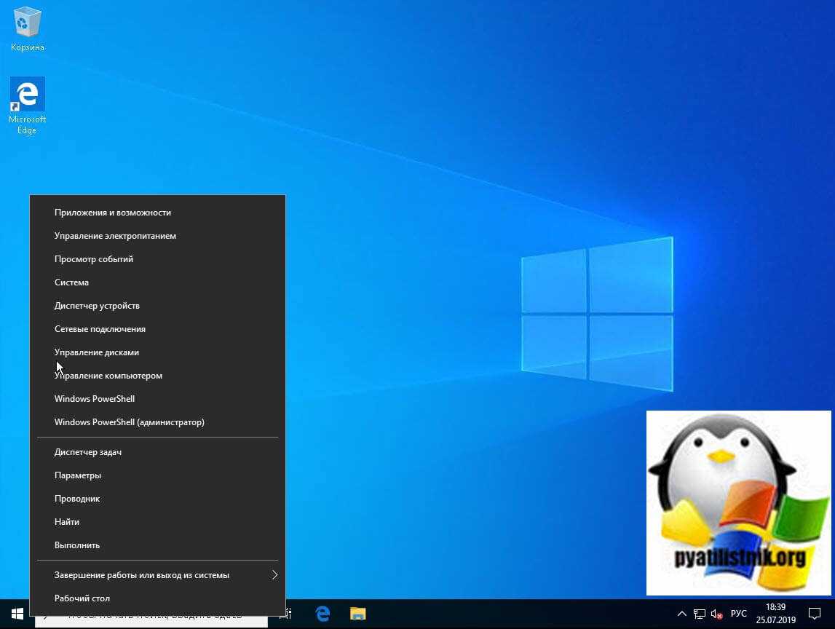This screenshot has height=629, width=835.
Task: Click the pyatilistnik.org penguin logo image
Action: coord(738,502)
